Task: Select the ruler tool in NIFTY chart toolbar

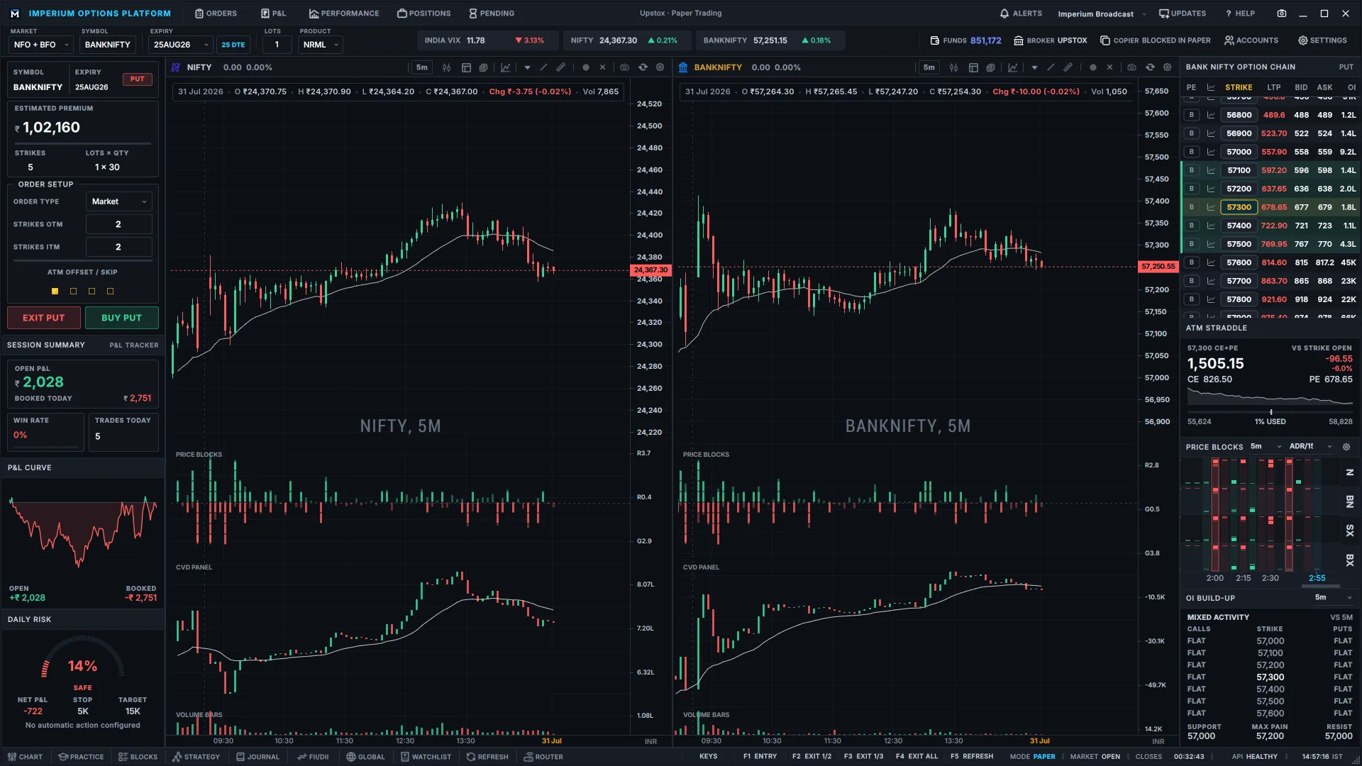Action: (560, 67)
